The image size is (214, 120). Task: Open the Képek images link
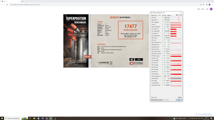[x=203, y=9]
